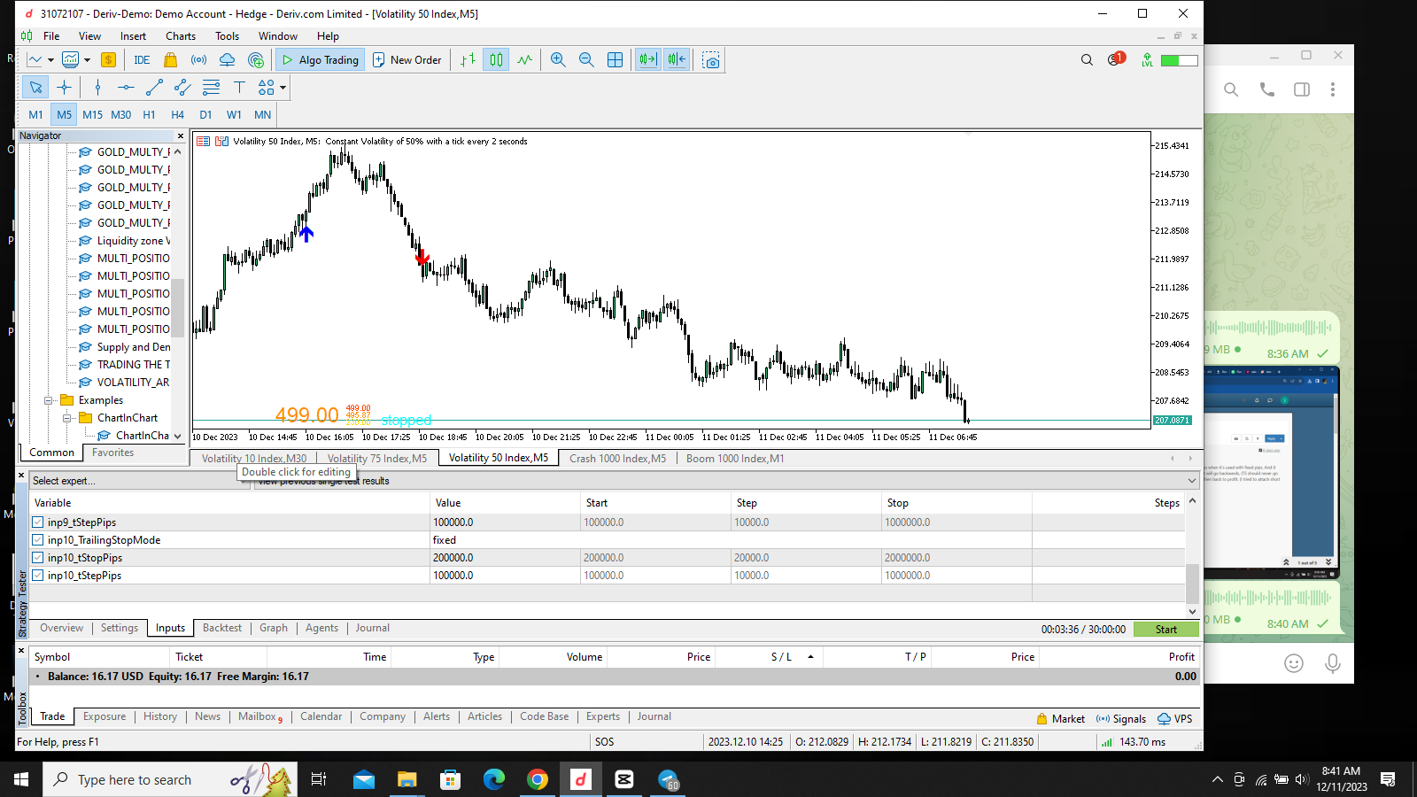Viewport: 1417px width, 797px height.
Task: Uncheck inp9_tStepPips optimization checkbox
Action: click(38, 522)
